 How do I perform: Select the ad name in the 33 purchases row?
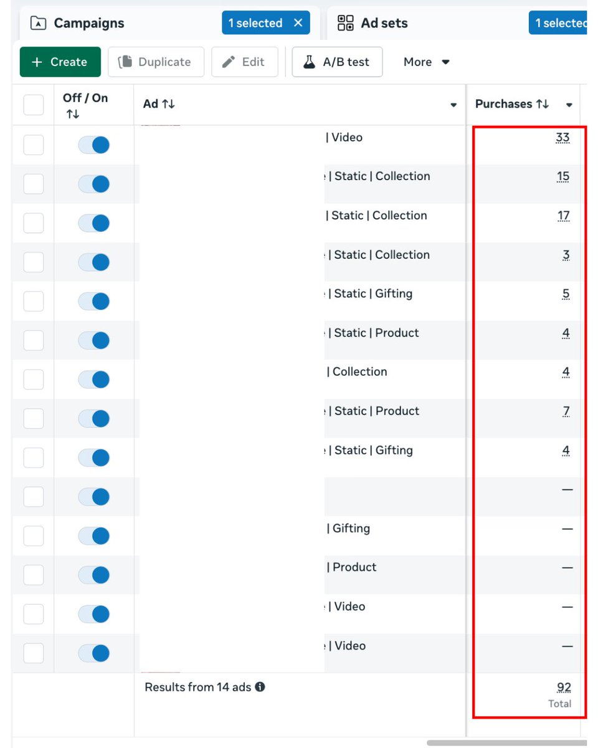(344, 137)
